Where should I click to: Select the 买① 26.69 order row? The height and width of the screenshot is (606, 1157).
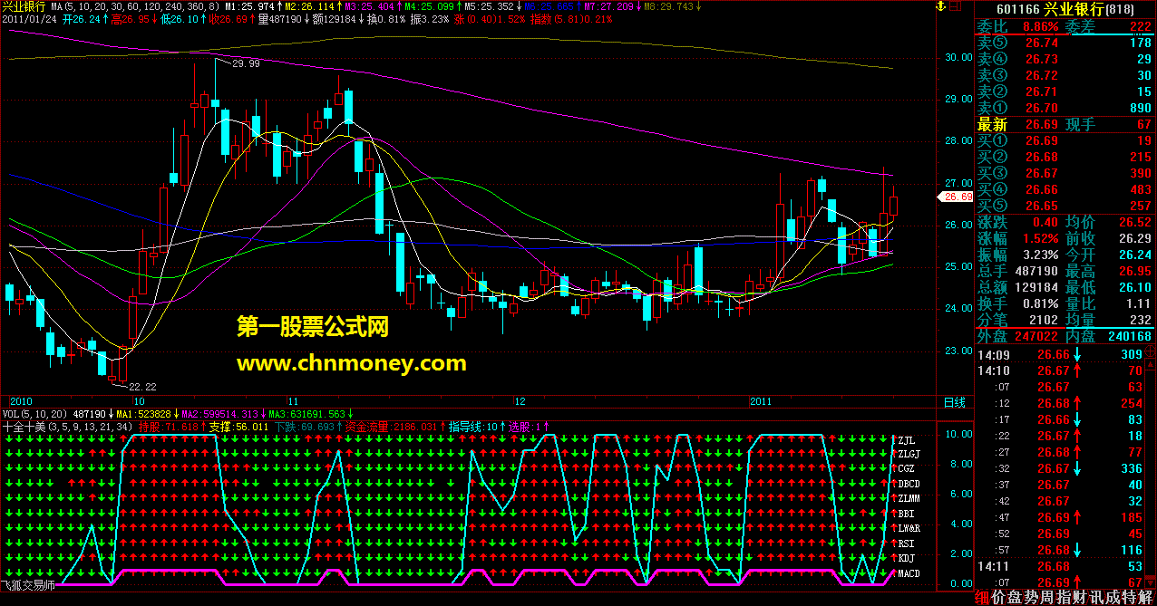tap(1065, 140)
